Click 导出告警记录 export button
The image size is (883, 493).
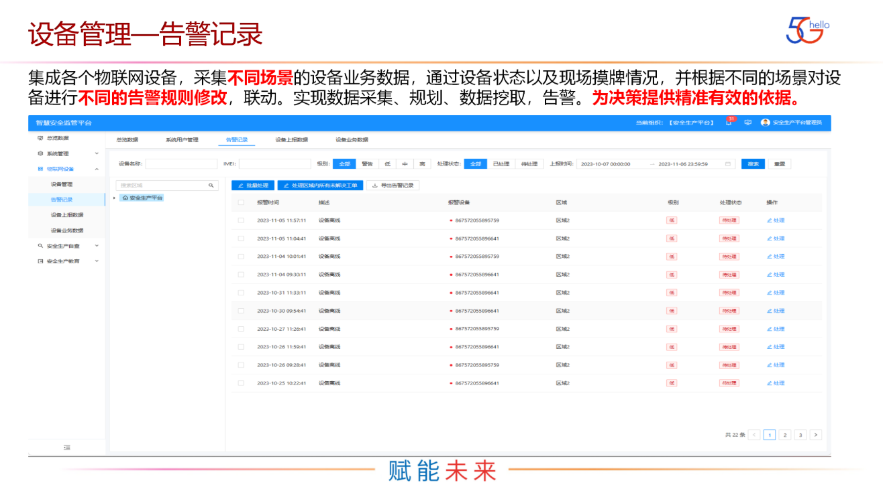(x=393, y=186)
